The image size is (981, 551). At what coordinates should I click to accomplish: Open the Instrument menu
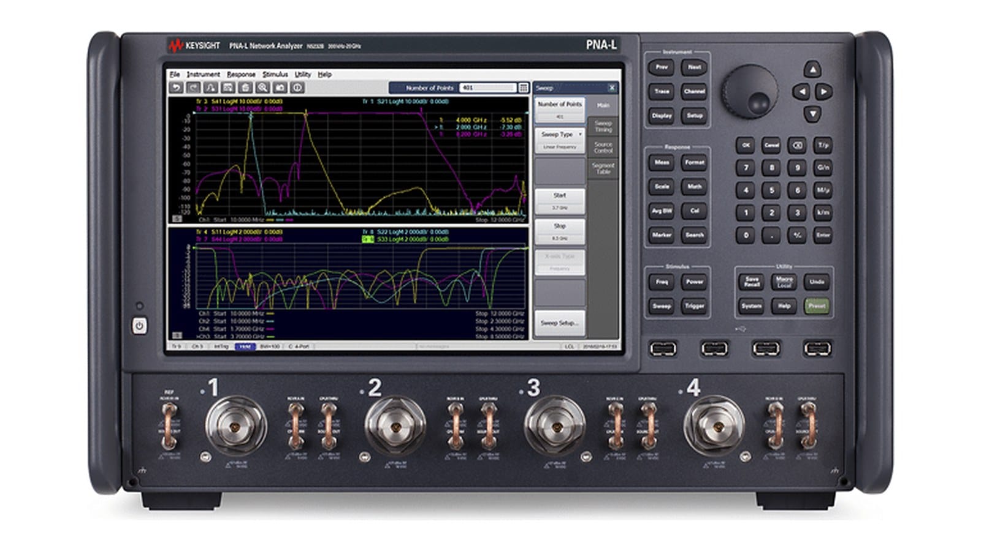click(x=203, y=74)
